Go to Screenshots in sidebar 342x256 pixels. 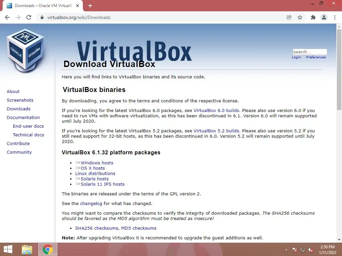click(20, 100)
